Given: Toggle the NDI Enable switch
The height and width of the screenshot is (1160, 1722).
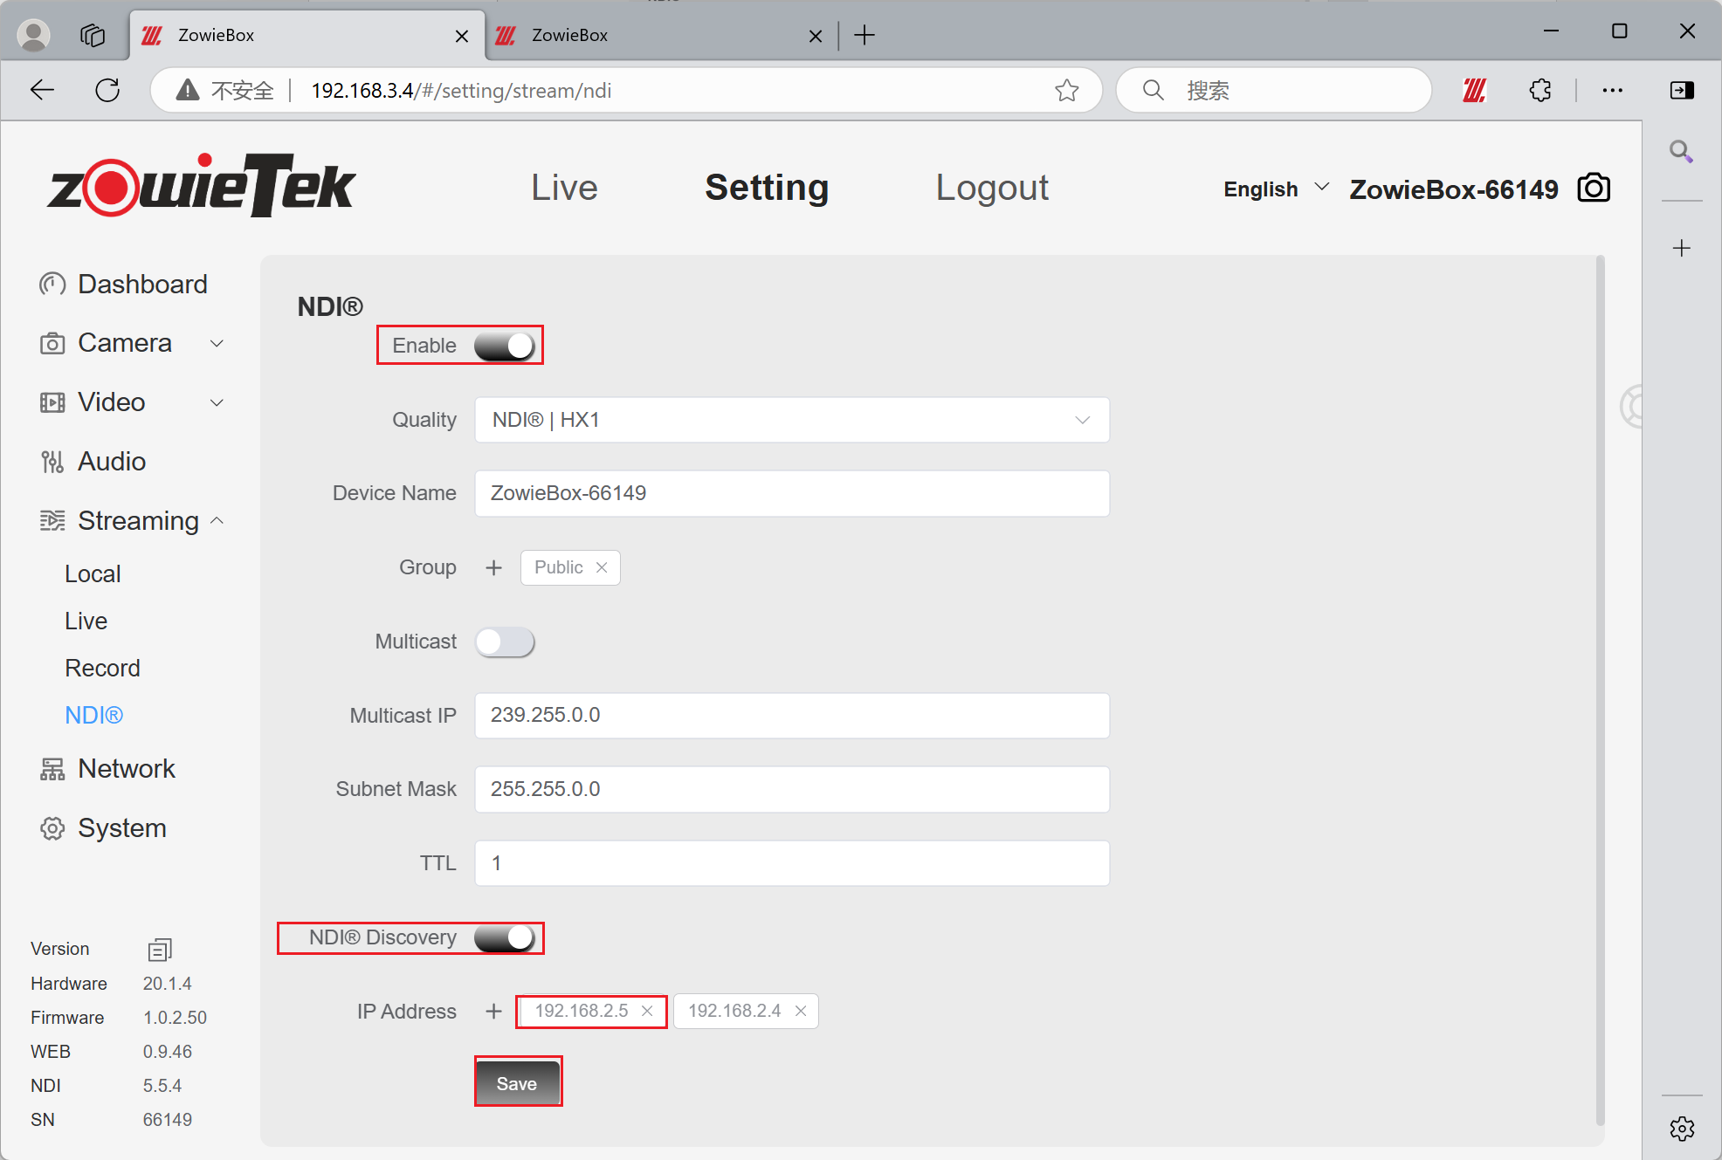Looking at the screenshot, I should 505,346.
